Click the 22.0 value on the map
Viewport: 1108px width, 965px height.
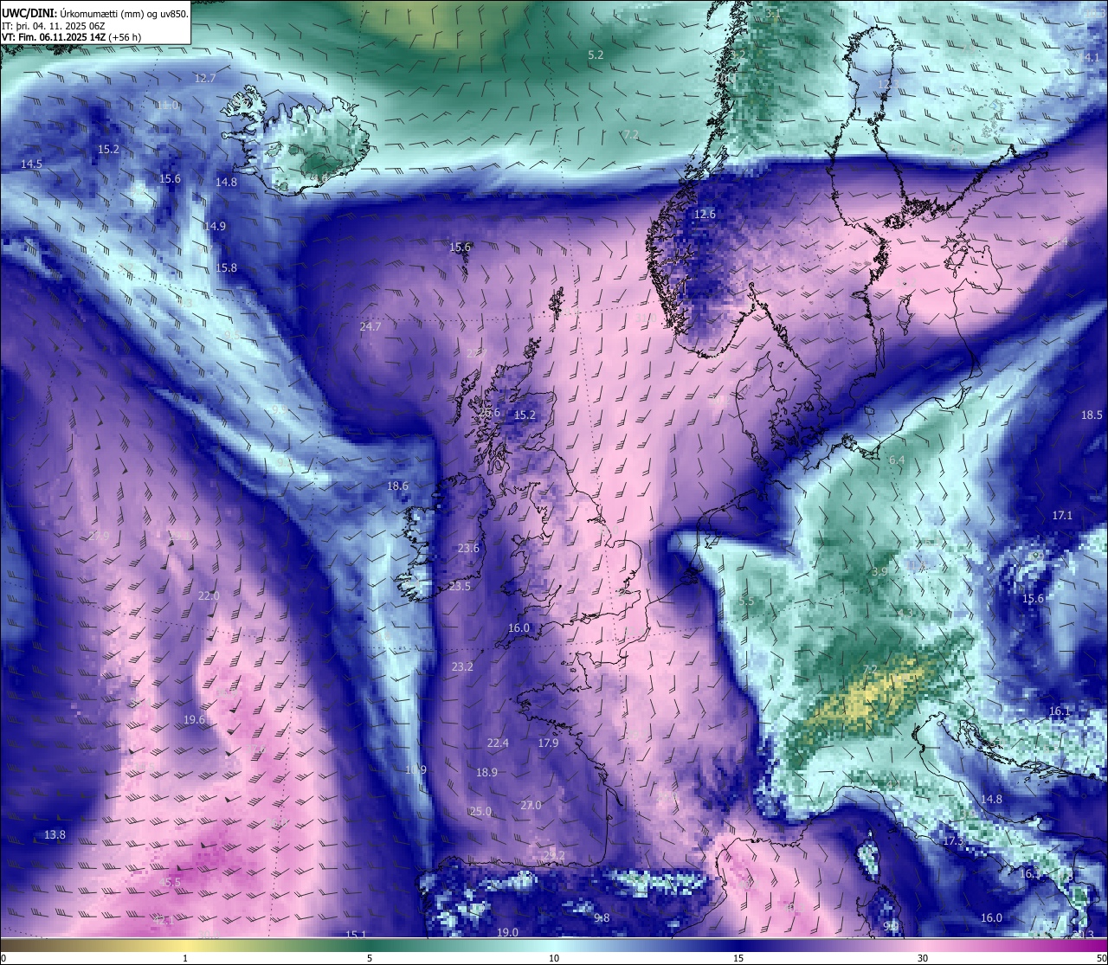209,595
